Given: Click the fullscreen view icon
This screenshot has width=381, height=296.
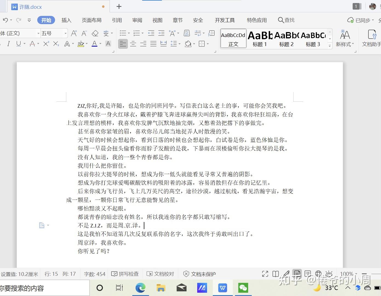Looking at the screenshot, I should point(265,274).
